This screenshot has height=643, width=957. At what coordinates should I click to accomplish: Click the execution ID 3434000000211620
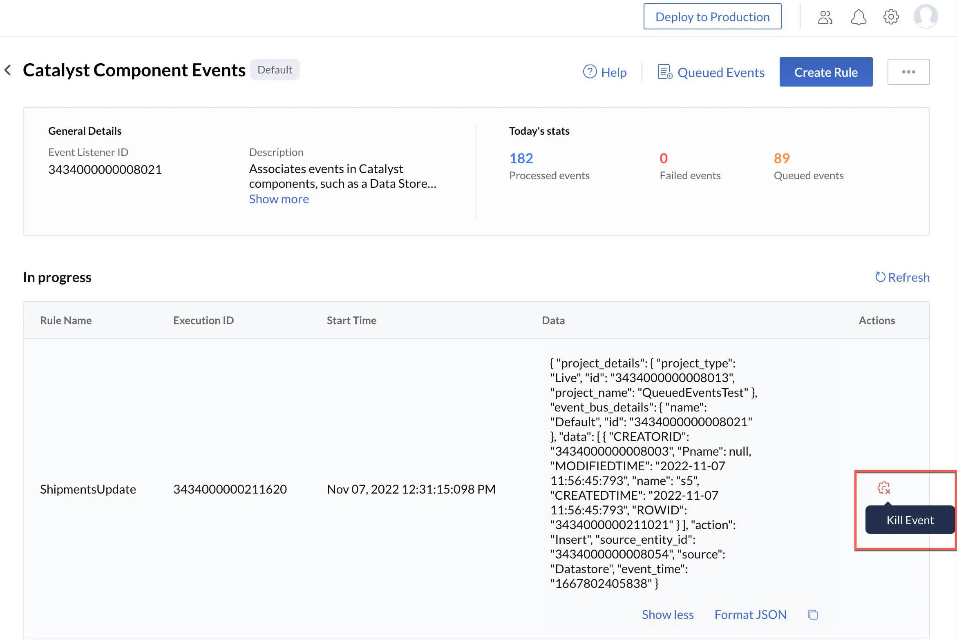point(230,489)
